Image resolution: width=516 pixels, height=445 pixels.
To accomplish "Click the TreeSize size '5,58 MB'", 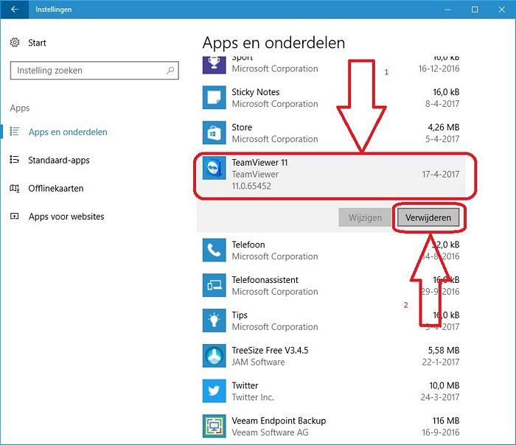I will (444, 350).
